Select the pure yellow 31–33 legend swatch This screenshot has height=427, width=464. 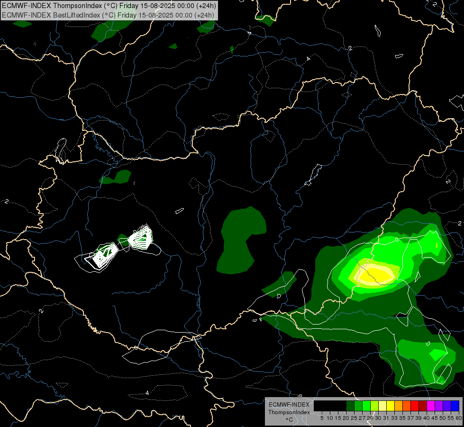[391, 406]
